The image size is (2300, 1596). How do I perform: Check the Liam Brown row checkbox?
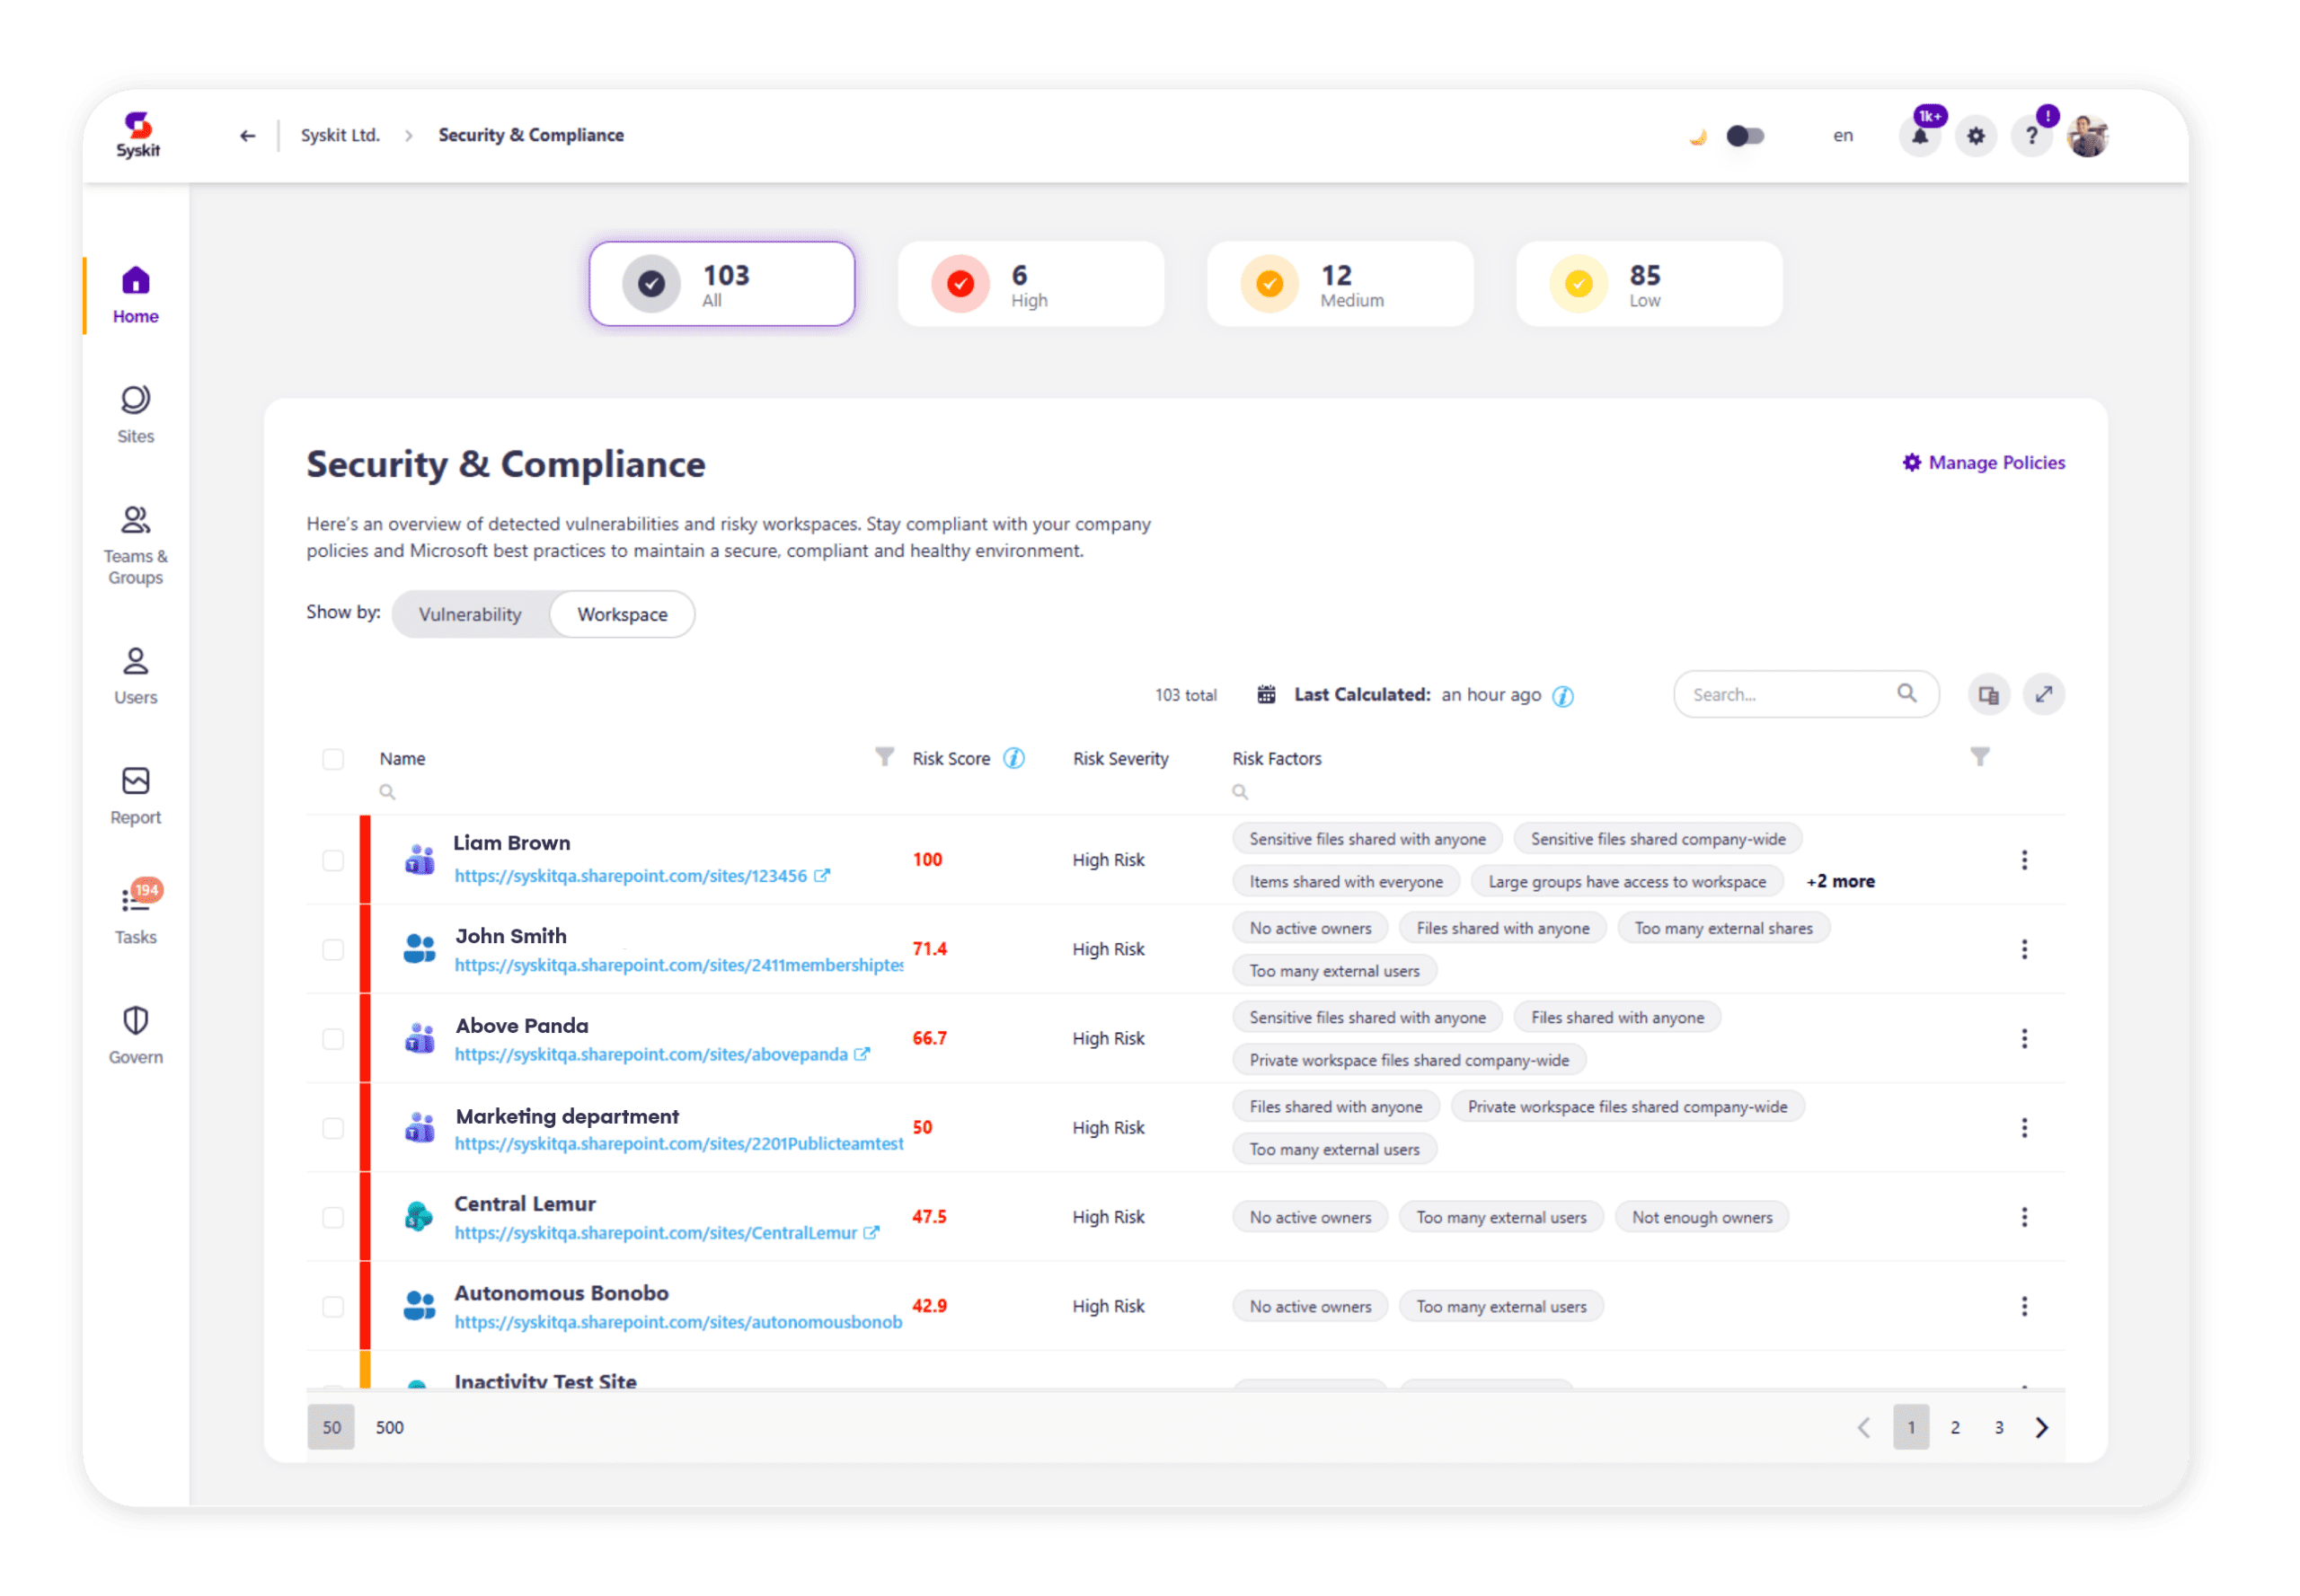coord(333,860)
